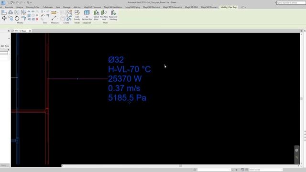306x172 pixels.
Task: Click the H-VL-70 °C tag text
Action: click(x=130, y=69)
